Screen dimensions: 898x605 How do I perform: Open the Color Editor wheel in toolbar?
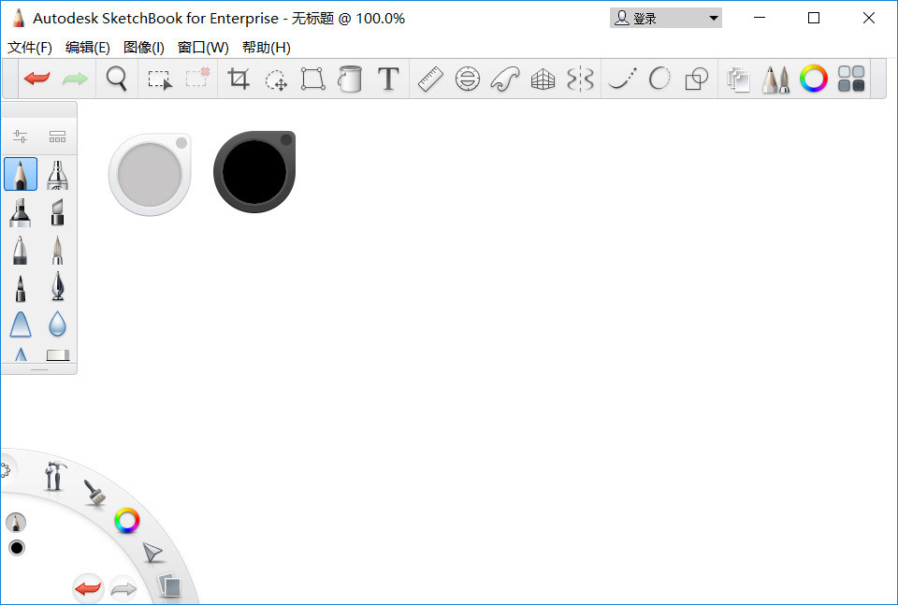[x=813, y=79]
